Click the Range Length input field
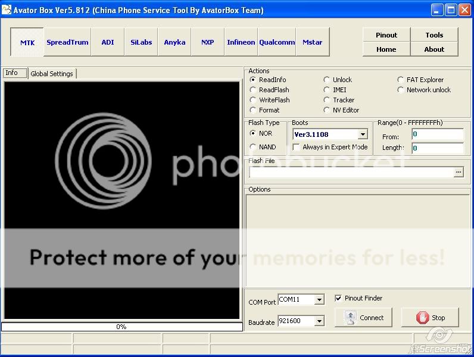Screen dimensions: 474x357 coord(438,148)
